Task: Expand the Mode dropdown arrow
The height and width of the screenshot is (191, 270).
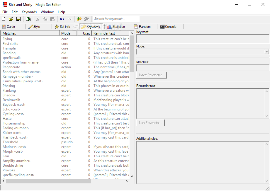Action: pos(266,52)
